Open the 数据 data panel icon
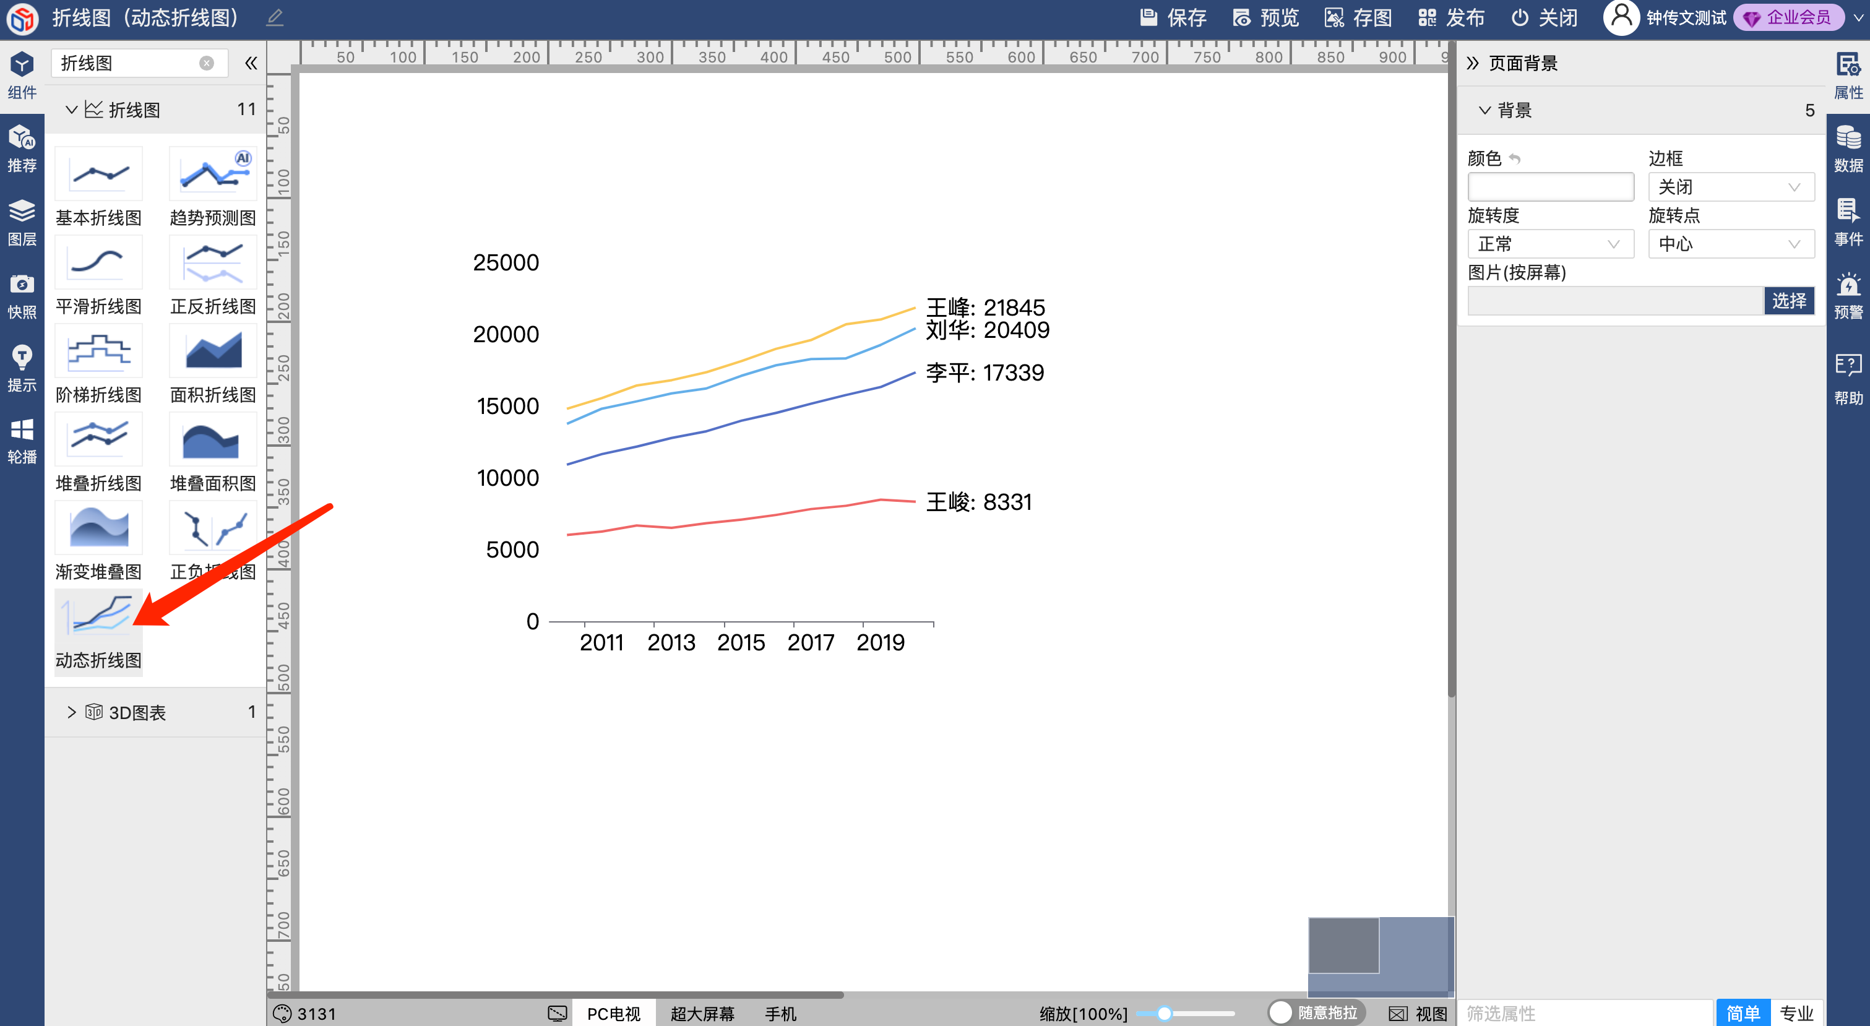Viewport: 1870px width, 1026px height. pos(1848,149)
